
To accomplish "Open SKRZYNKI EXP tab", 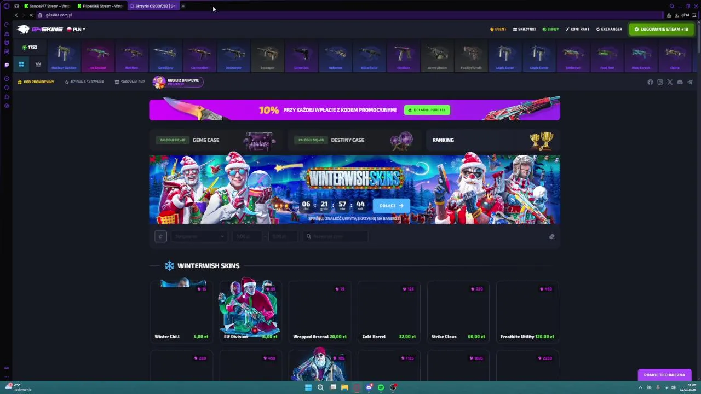I will click(130, 82).
